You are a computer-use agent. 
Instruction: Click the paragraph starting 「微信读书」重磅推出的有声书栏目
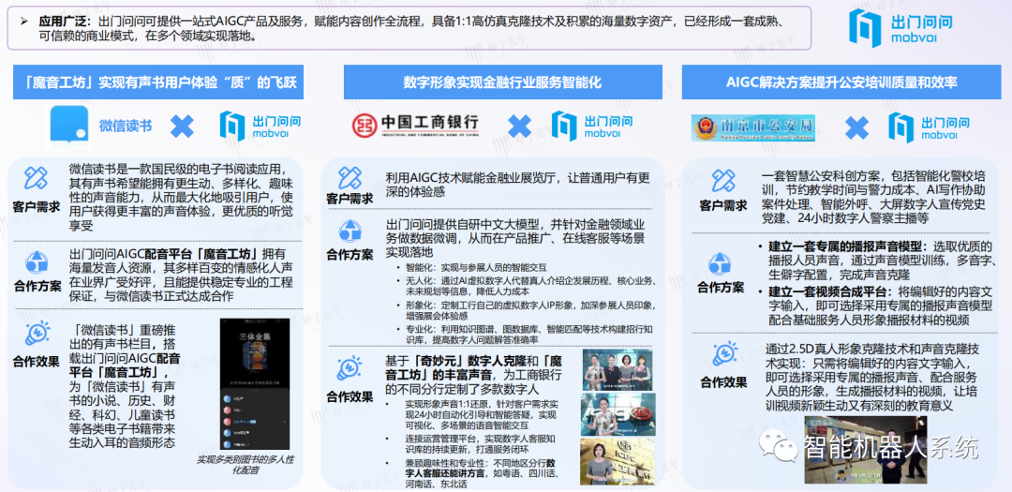125,387
